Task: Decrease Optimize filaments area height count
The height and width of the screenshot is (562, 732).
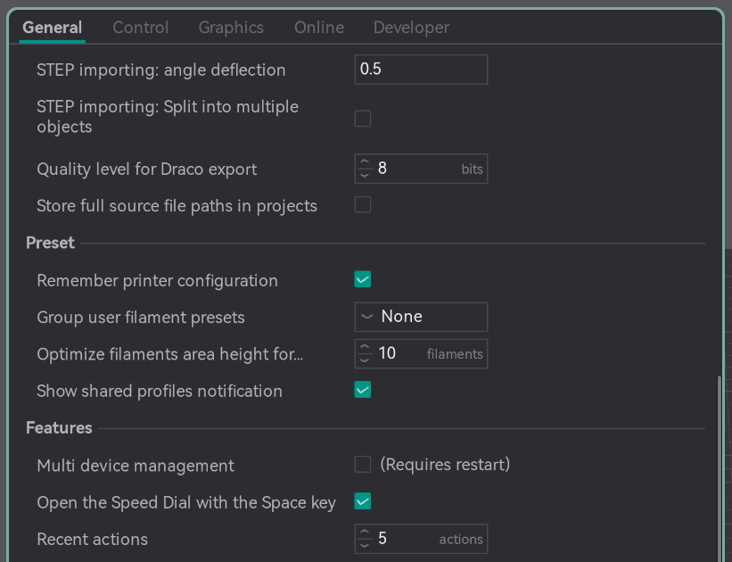Action: [x=365, y=360]
